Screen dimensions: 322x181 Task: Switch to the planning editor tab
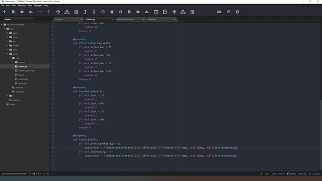tap(162, 20)
